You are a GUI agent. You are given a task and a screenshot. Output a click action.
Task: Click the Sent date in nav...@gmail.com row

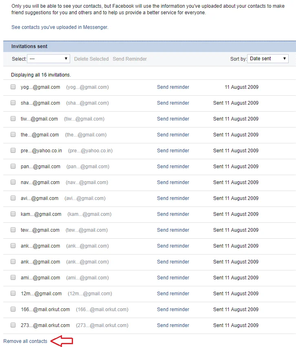point(236,182)
